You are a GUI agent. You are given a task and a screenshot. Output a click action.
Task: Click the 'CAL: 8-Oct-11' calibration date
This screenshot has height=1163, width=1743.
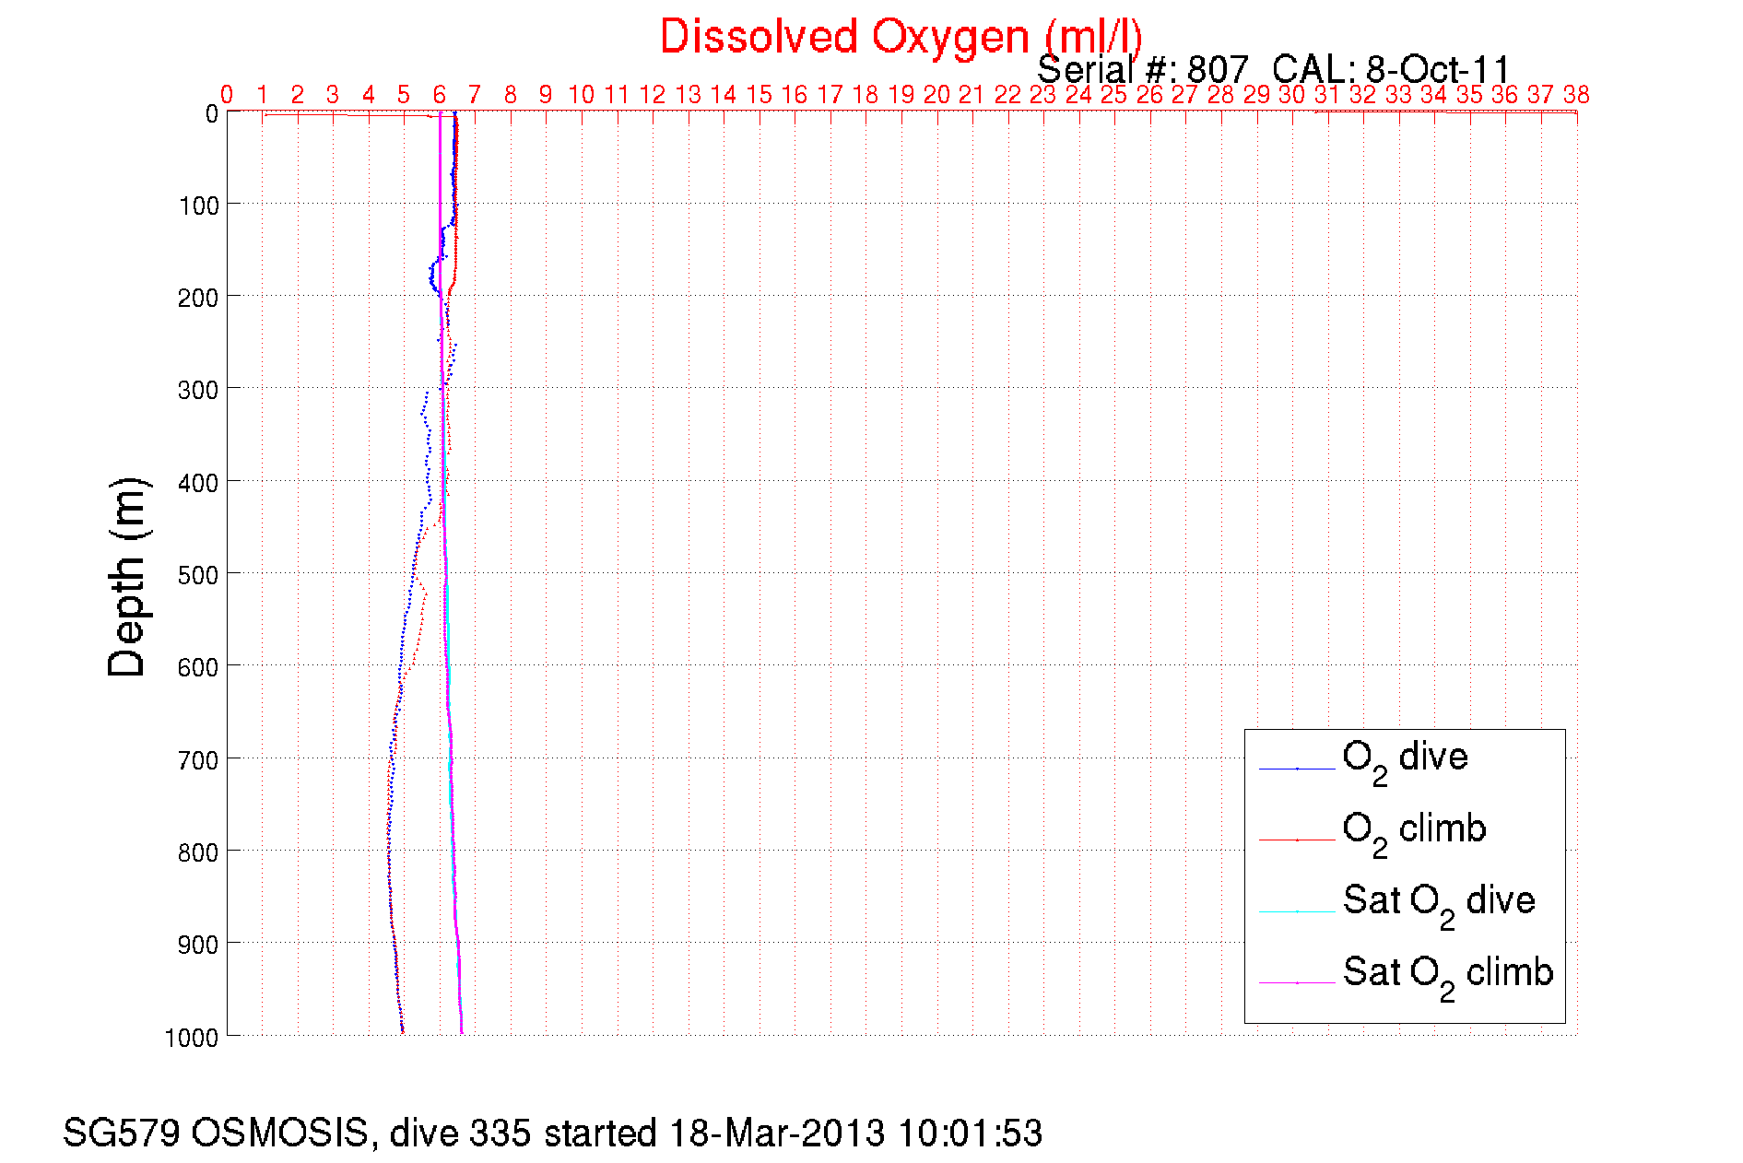pyautogui.click(x=1391, y=70)
